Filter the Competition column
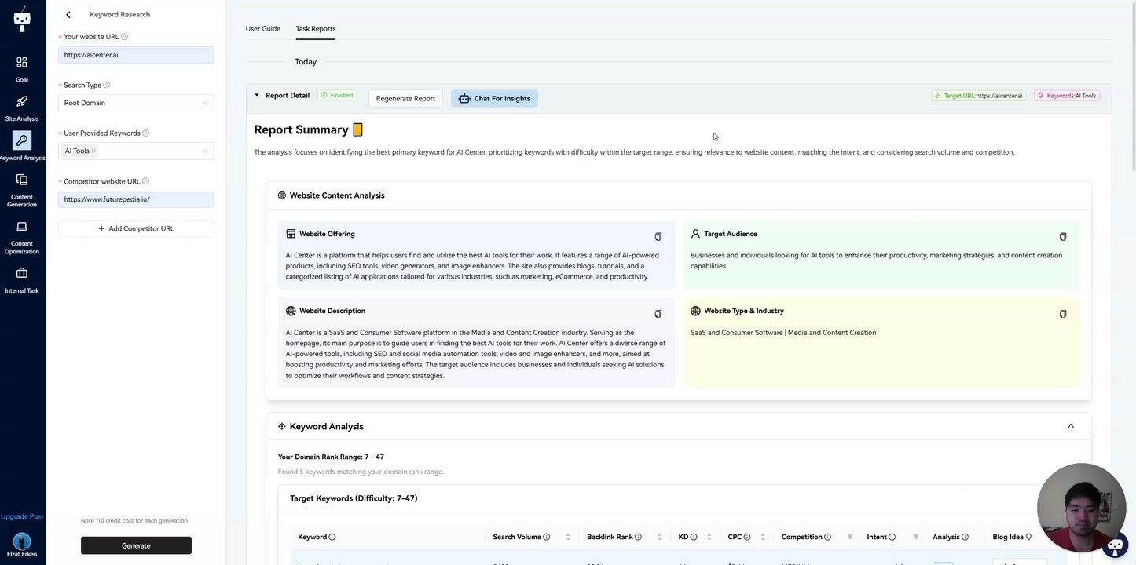 pyautogui.click(x=850, y=537)
